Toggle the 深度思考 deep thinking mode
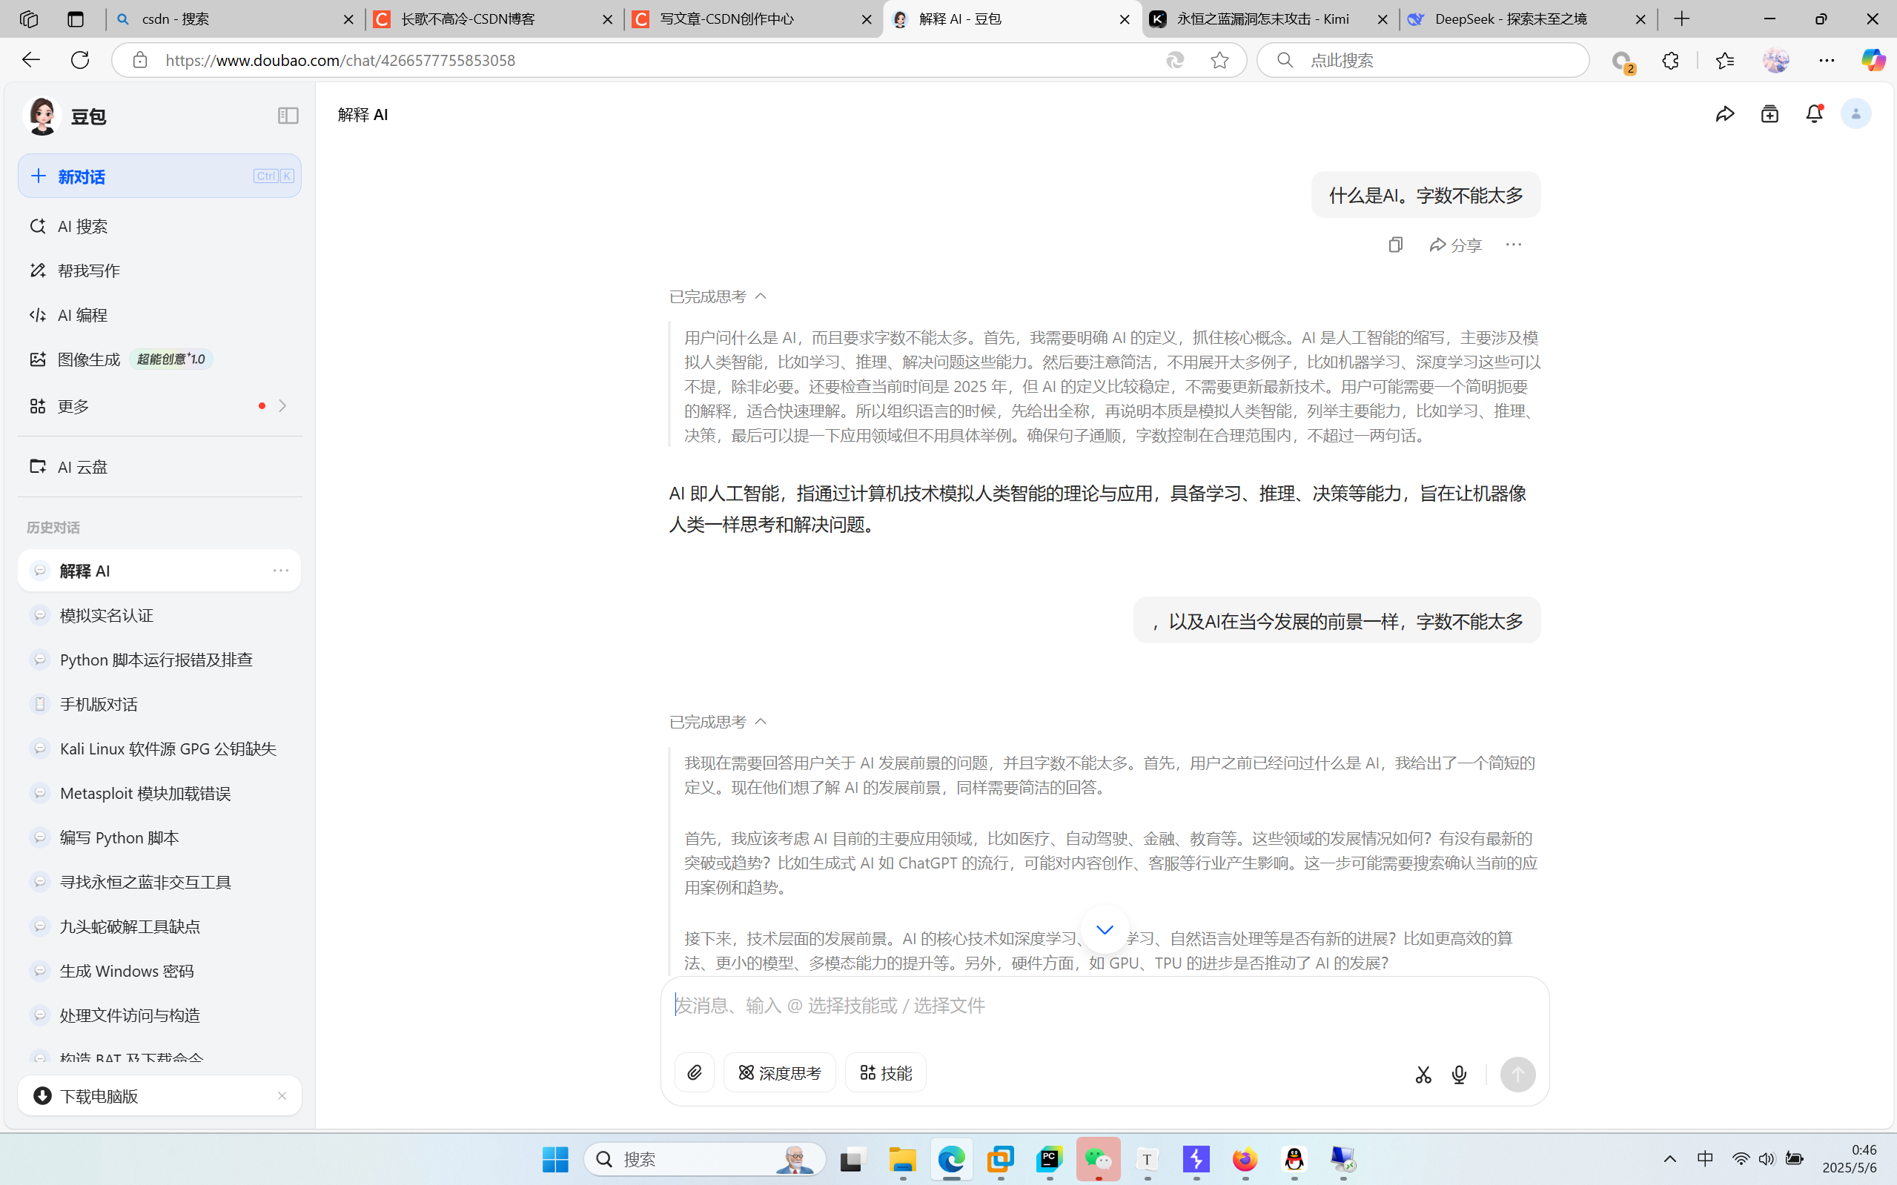The width and height of the screenshot is (1897, 1185). [779, 1072]
